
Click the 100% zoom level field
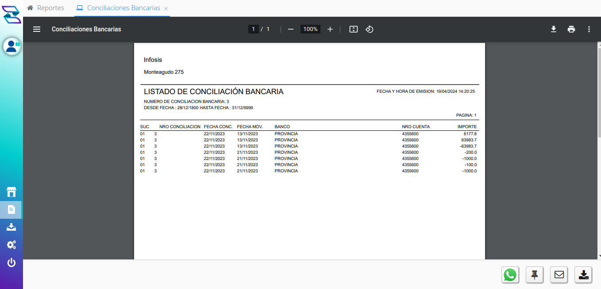(310, 29)
